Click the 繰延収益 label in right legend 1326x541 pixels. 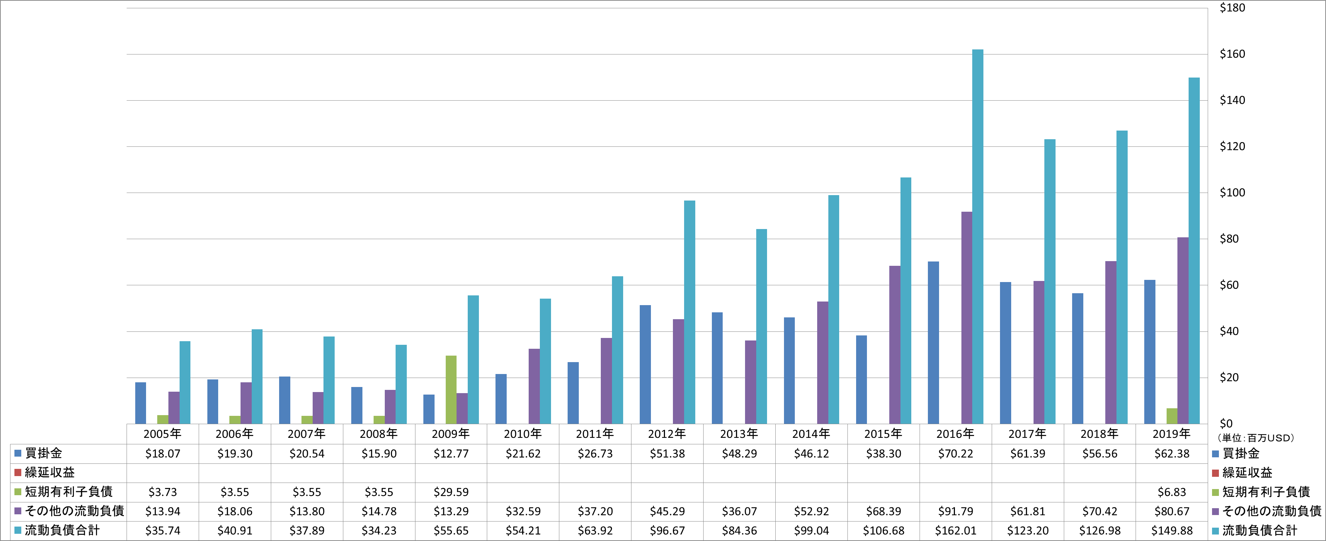click(1247, 472)
